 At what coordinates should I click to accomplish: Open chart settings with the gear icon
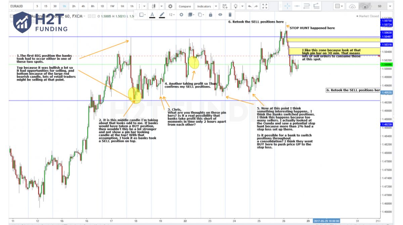(170, 6)
